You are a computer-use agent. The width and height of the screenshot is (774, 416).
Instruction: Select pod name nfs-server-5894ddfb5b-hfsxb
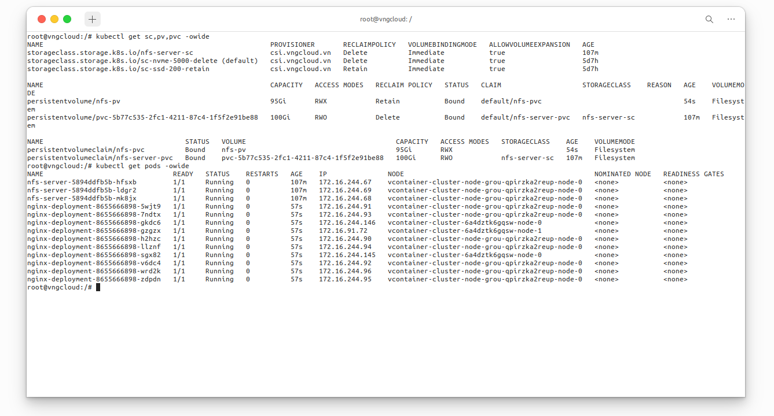click(82, 182)
